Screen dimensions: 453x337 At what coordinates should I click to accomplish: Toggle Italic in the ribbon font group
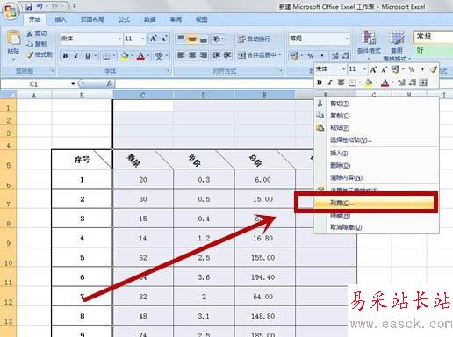coord(76,55)
